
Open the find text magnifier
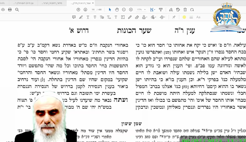tap(17, 9)
